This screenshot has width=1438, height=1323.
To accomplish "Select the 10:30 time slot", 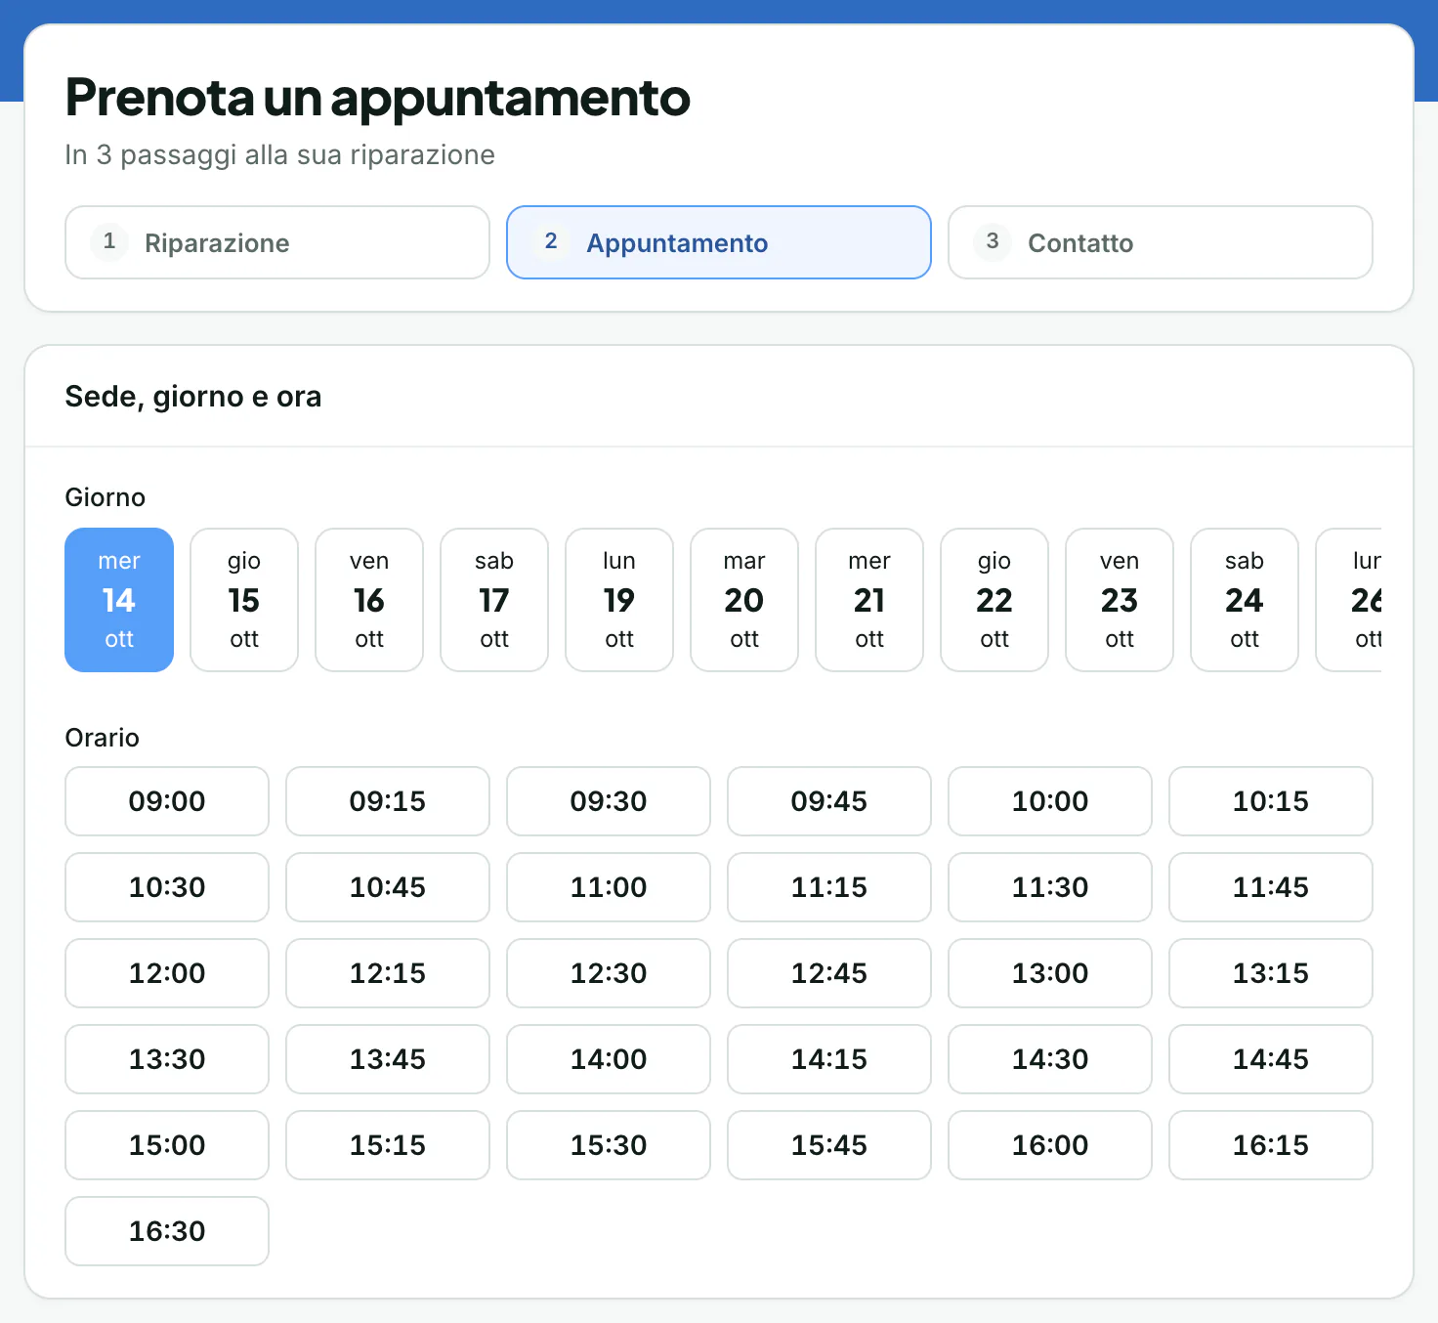I will coord(167,887).
